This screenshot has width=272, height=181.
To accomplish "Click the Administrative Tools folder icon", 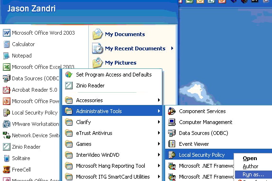I will tap(69, 111).
